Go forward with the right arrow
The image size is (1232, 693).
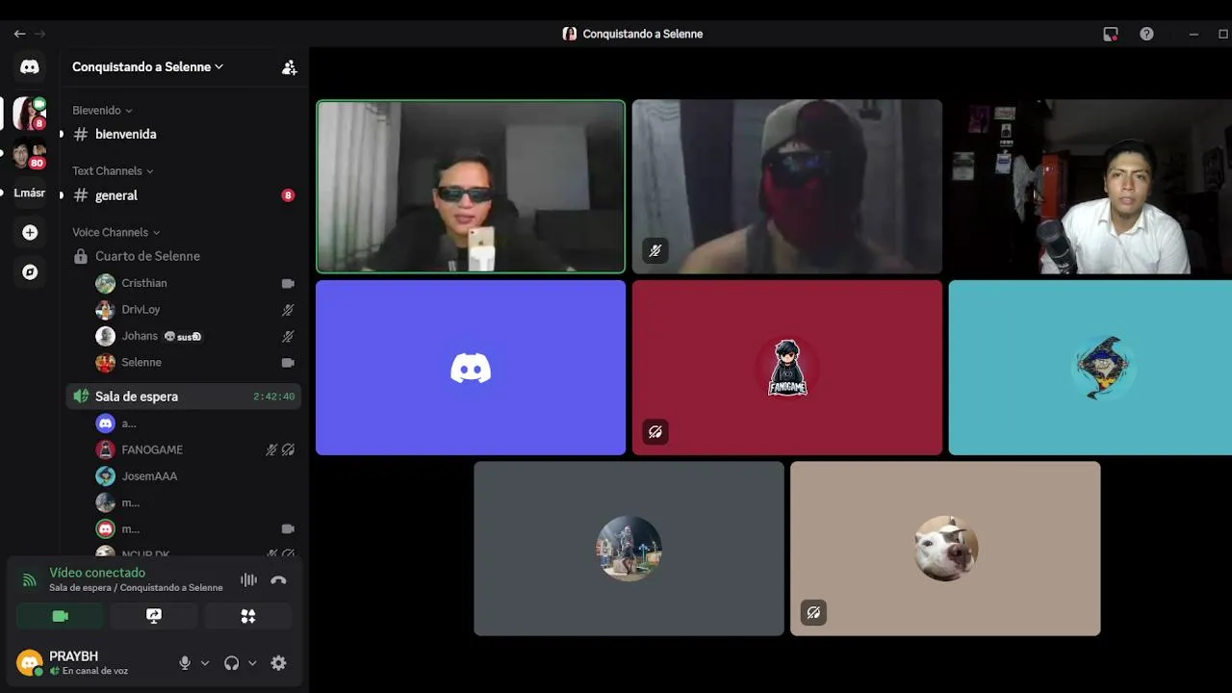[39, 34]
